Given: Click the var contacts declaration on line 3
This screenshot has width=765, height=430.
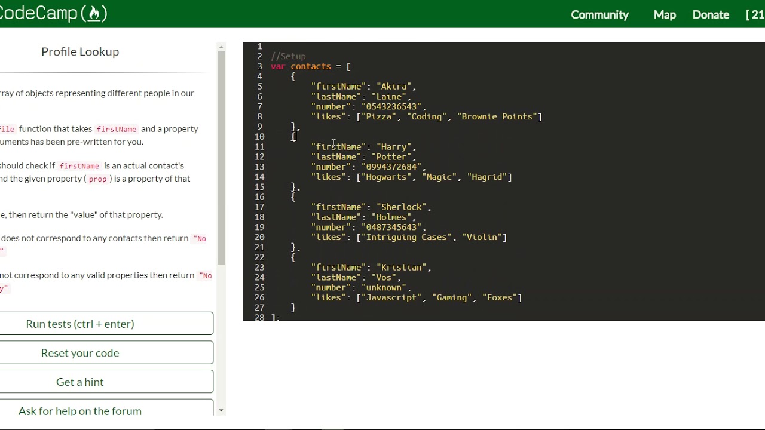Looking at the screenshot, I should (311, 66).
